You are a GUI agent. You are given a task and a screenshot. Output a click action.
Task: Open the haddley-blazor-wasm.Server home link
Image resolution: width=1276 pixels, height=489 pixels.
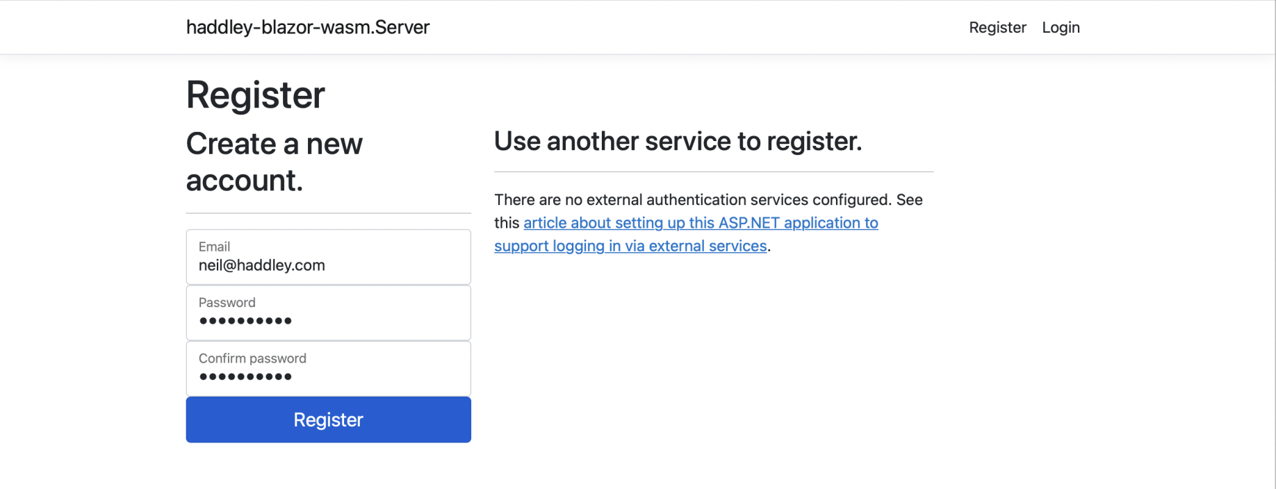coord(307,27)
